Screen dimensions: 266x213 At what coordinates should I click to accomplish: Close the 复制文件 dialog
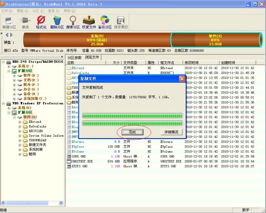coord(182,79)
